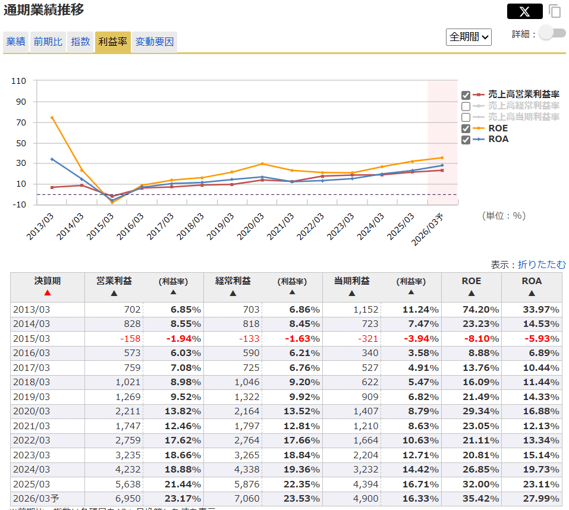The image size is (569, 510).
Task: Click ROA data point for 2013/03 on chart
Action: tap(52, 159)
